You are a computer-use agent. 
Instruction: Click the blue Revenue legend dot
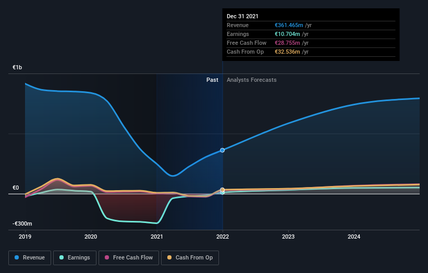(x=17, y=257)
